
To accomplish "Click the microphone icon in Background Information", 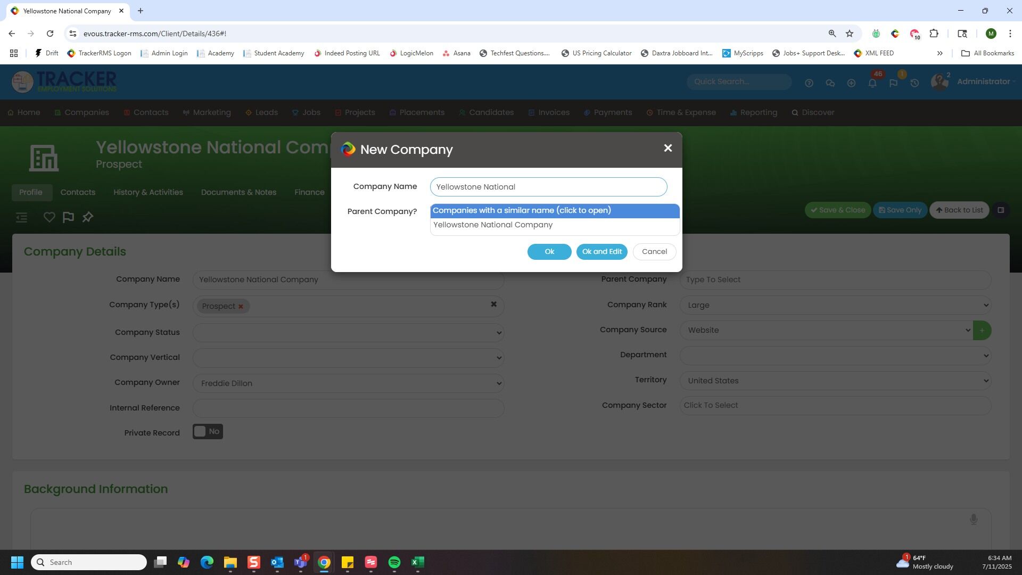I will 973,519.
